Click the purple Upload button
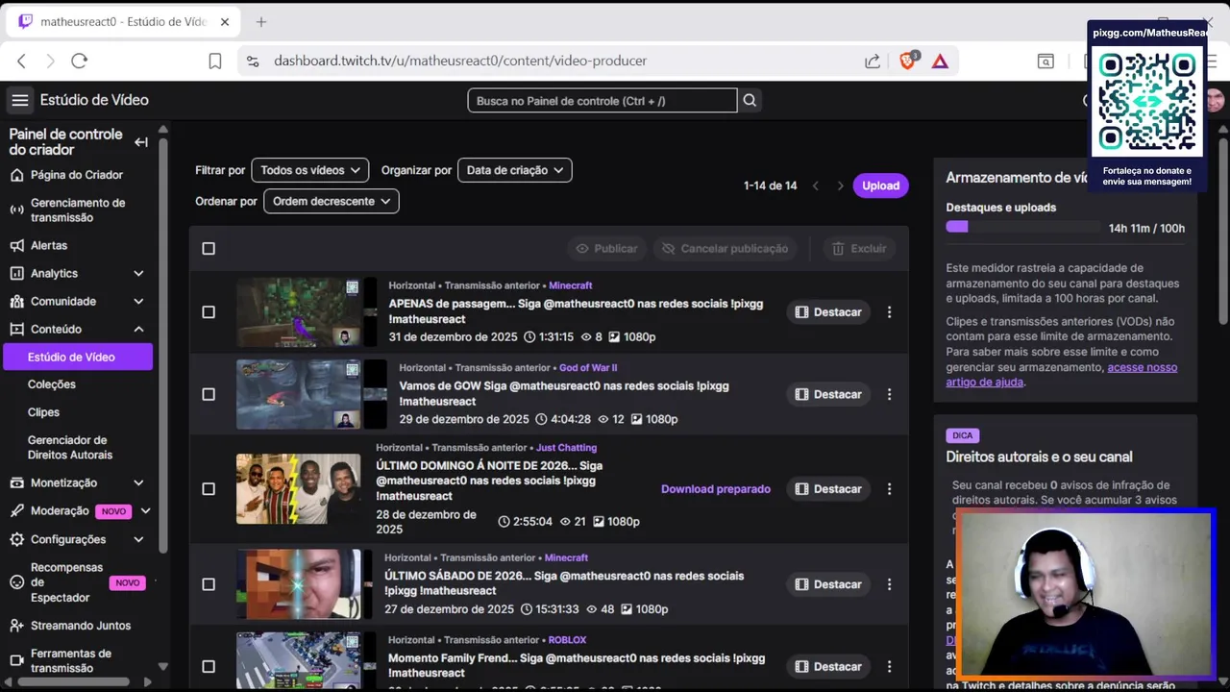Viewport: 1230px width, 692px height. 880,185
